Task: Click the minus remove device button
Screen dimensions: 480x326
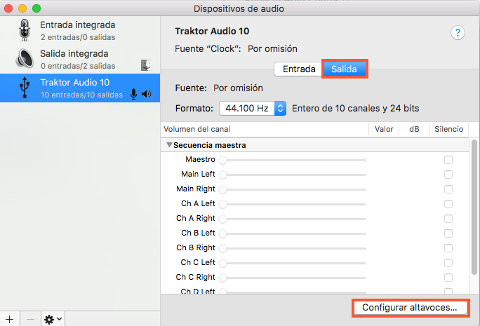Action: pos(30,319)
